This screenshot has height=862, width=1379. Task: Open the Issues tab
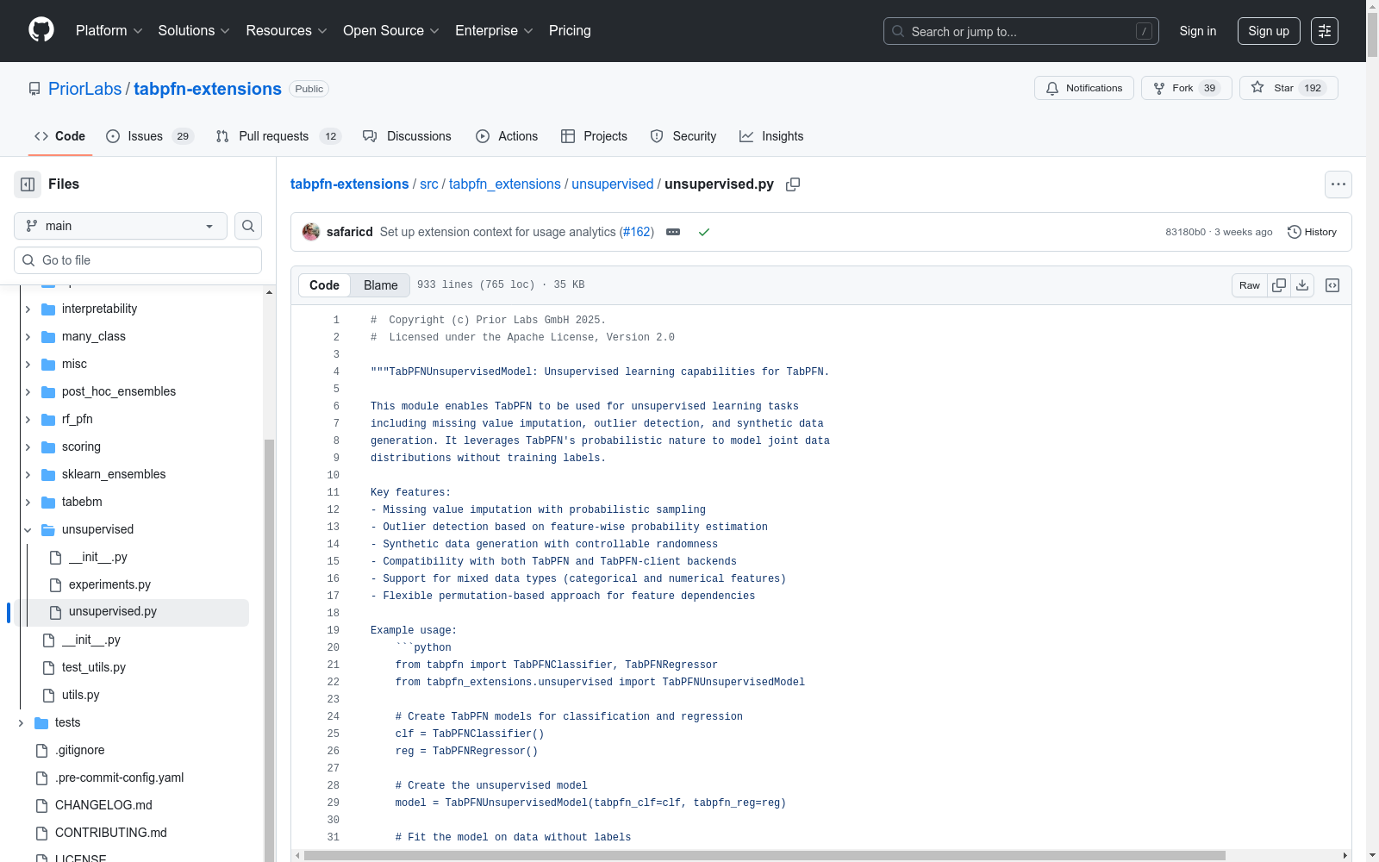point(149,136)
